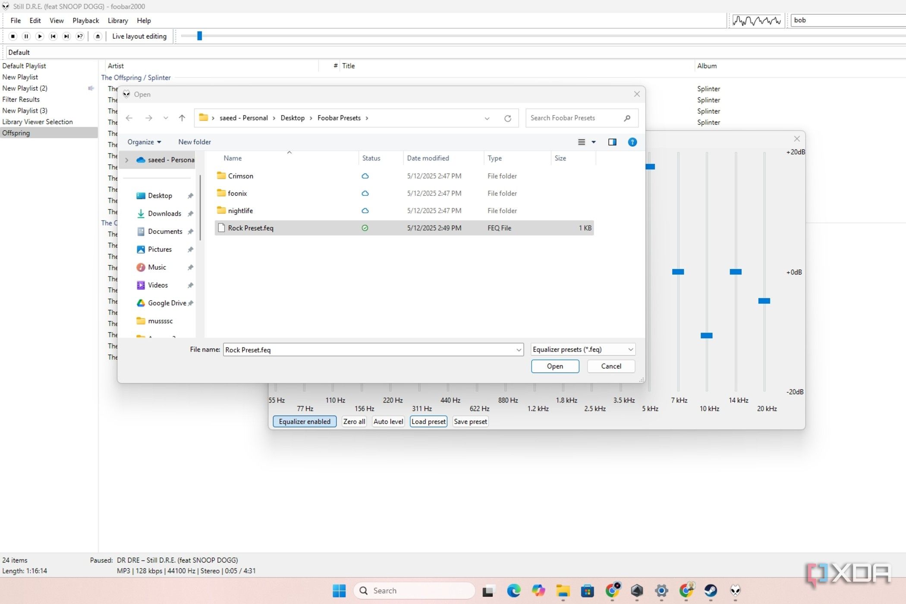Open Music in the navigation pane
Image resolution: width=906 pixels, height=604 pixels.
tap(157, 267)
